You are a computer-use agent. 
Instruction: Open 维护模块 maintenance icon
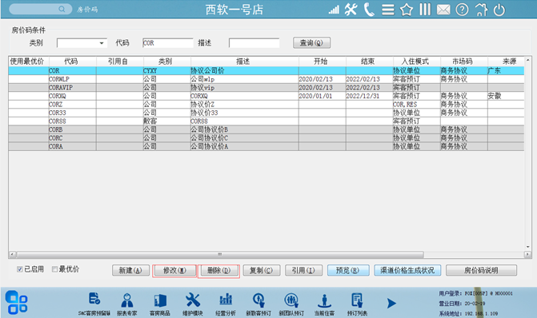click(192, 304)
